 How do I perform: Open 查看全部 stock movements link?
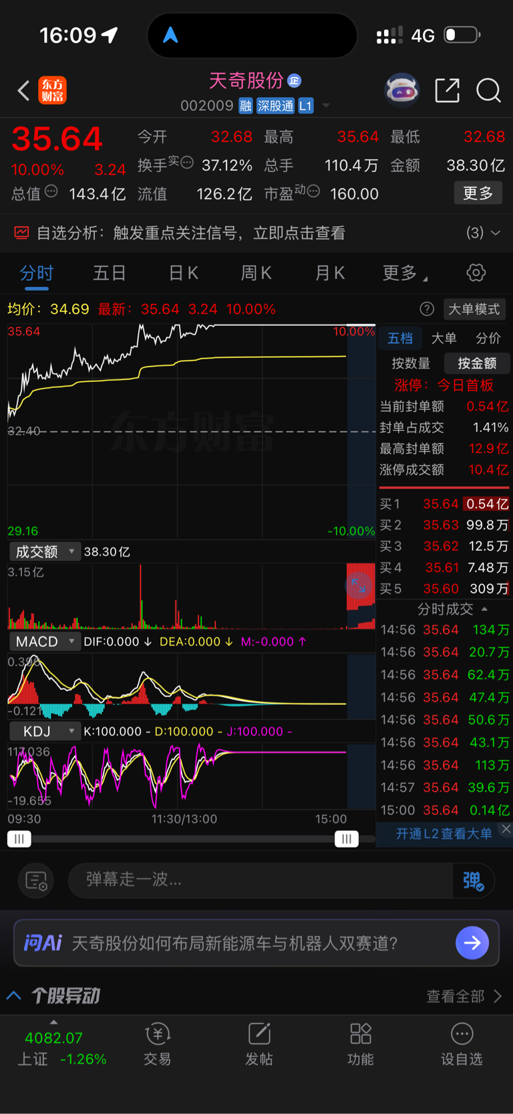[464, 996]
